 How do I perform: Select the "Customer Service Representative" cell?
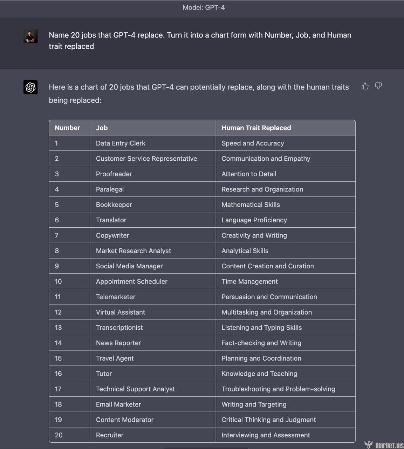coord(146,159)
